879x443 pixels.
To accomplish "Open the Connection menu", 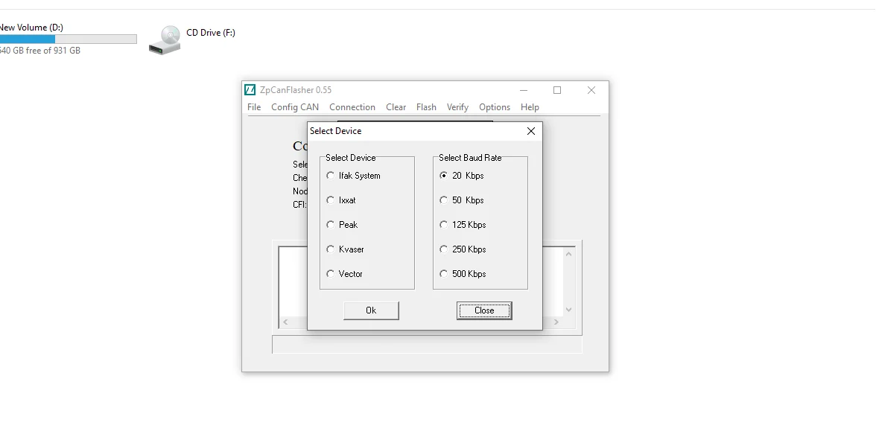I will [x=352, y=107].
